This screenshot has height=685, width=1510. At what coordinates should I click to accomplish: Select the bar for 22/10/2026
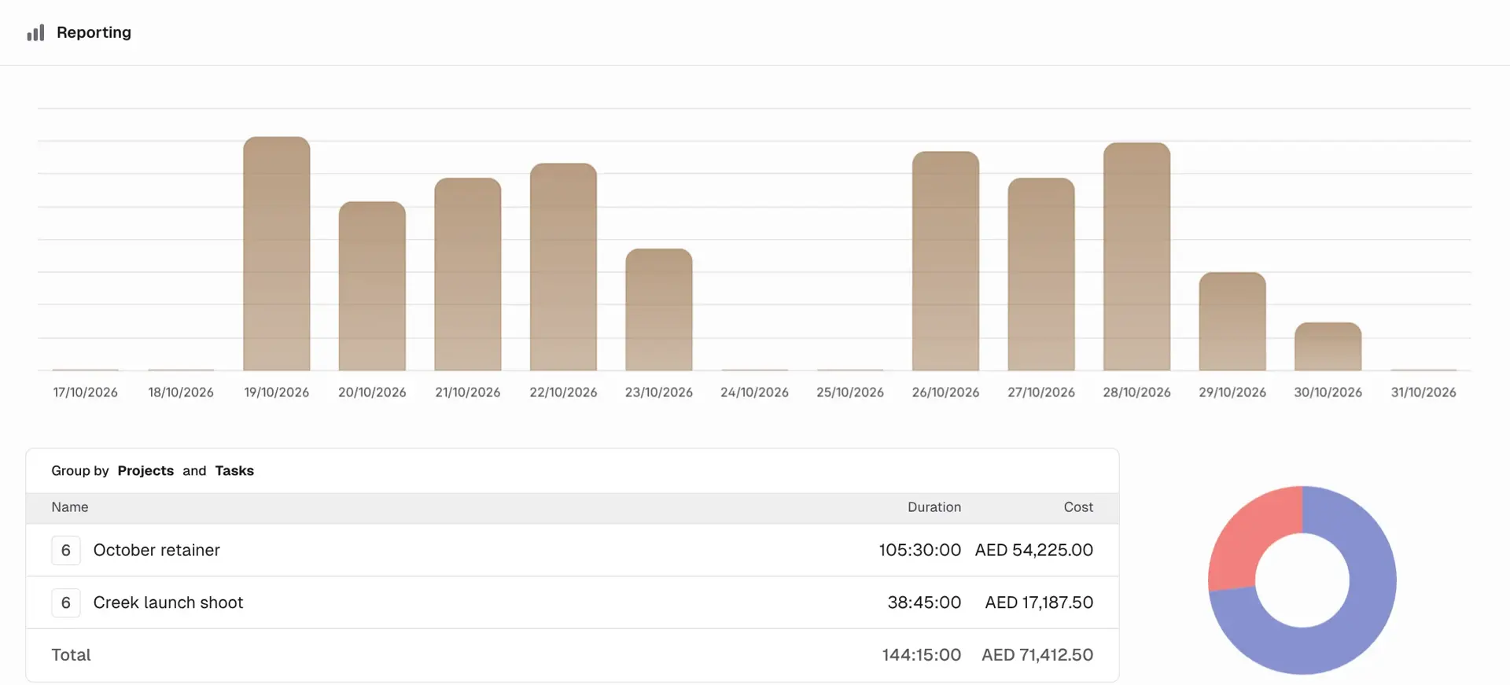[x=563, y=267]
